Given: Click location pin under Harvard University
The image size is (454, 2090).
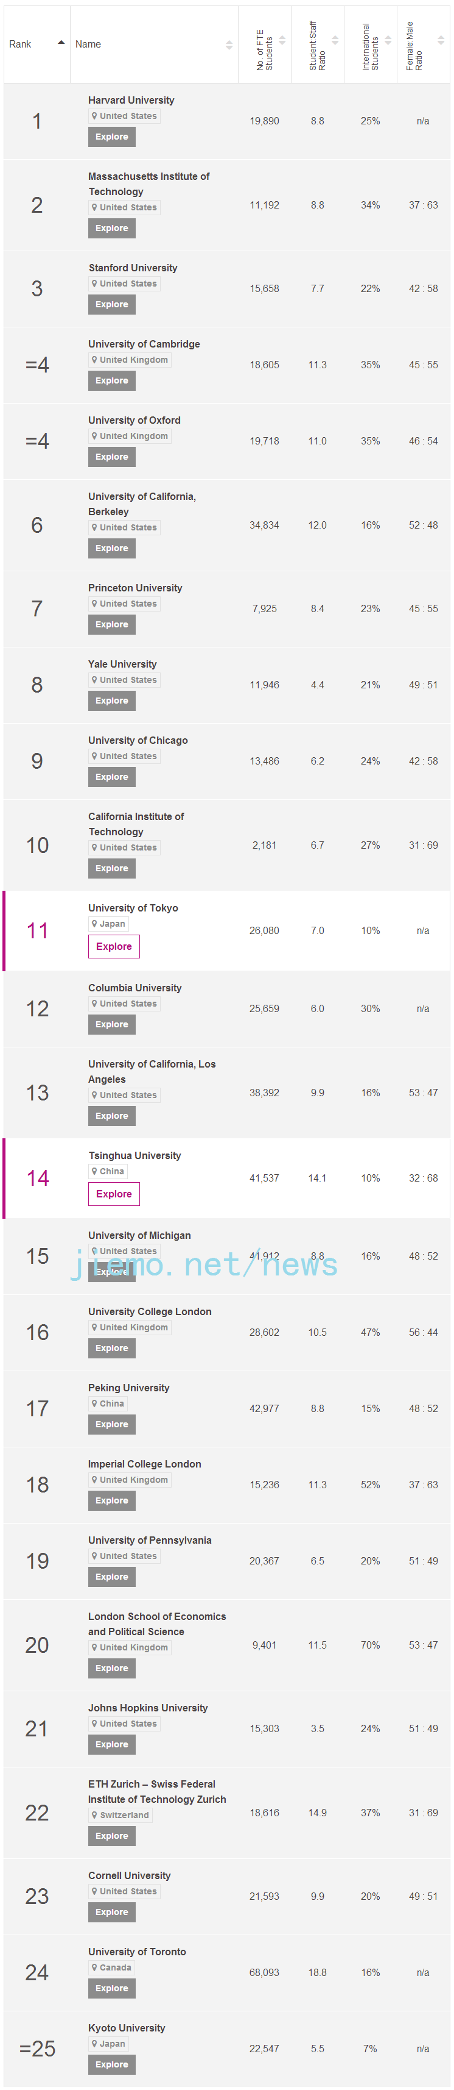Looking at the screenshot, I should 95,116.
